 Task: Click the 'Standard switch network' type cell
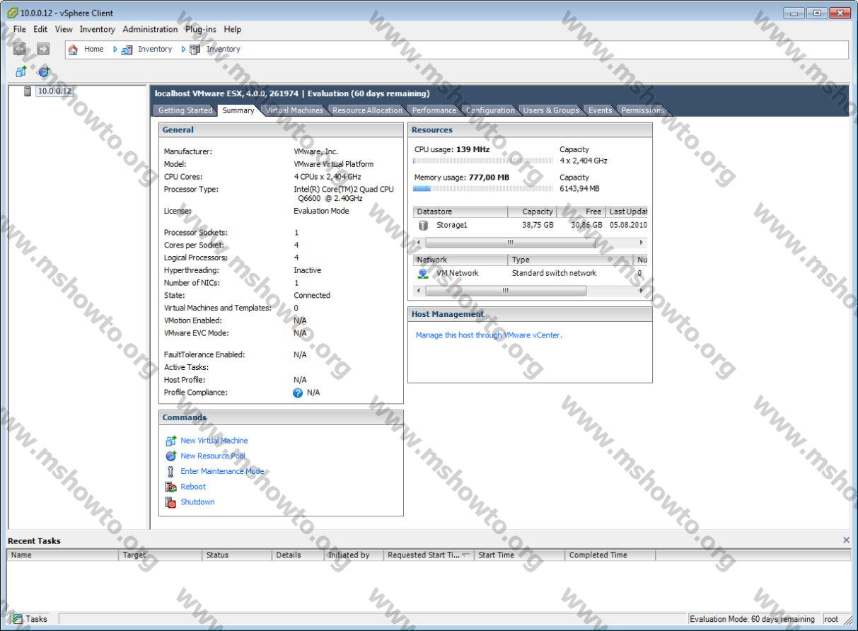click(554, 273)
